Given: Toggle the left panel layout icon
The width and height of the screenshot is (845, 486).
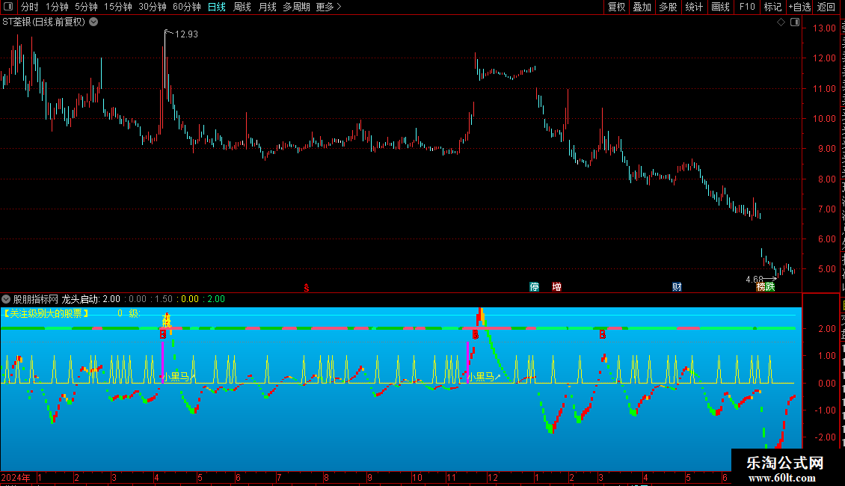Looking at the screenshot, I should (8, 7).
